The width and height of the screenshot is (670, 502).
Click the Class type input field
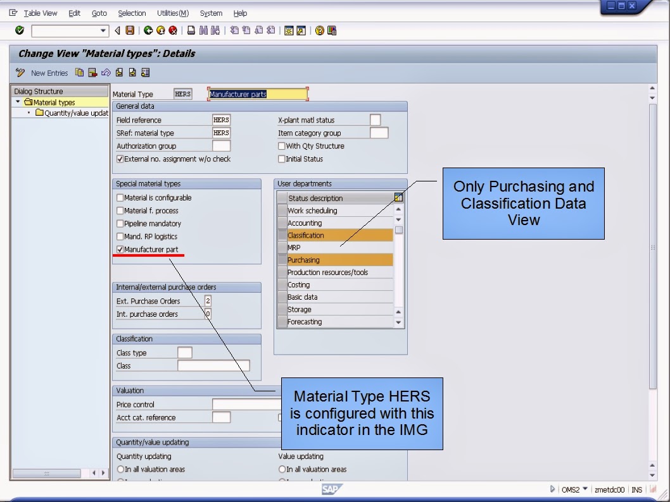[x=184, y=353]
